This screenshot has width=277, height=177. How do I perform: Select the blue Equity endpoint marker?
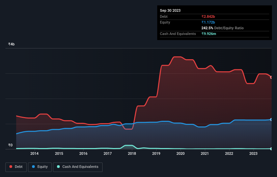(x=271, y=119)
